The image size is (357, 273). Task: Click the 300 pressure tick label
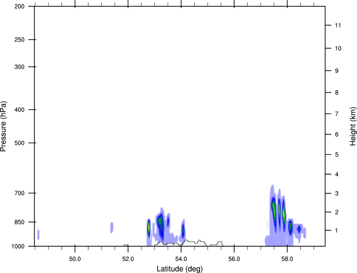point(19,67)
